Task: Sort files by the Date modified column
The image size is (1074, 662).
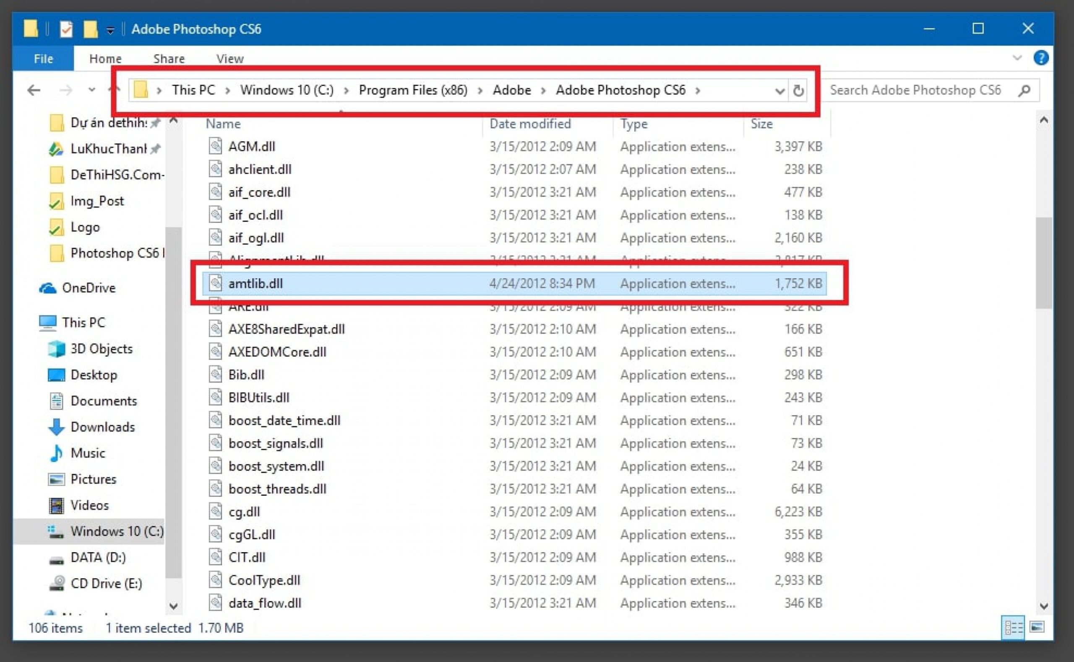Action: [529, 124]
